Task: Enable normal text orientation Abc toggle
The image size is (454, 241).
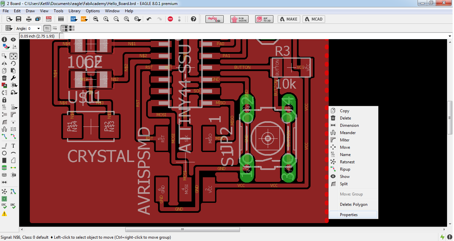Action: click(47, 28)
